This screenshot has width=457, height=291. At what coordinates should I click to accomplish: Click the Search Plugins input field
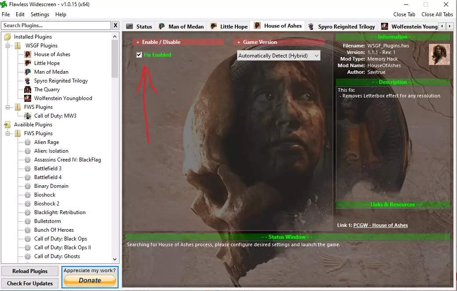click(x=56, y=25)
